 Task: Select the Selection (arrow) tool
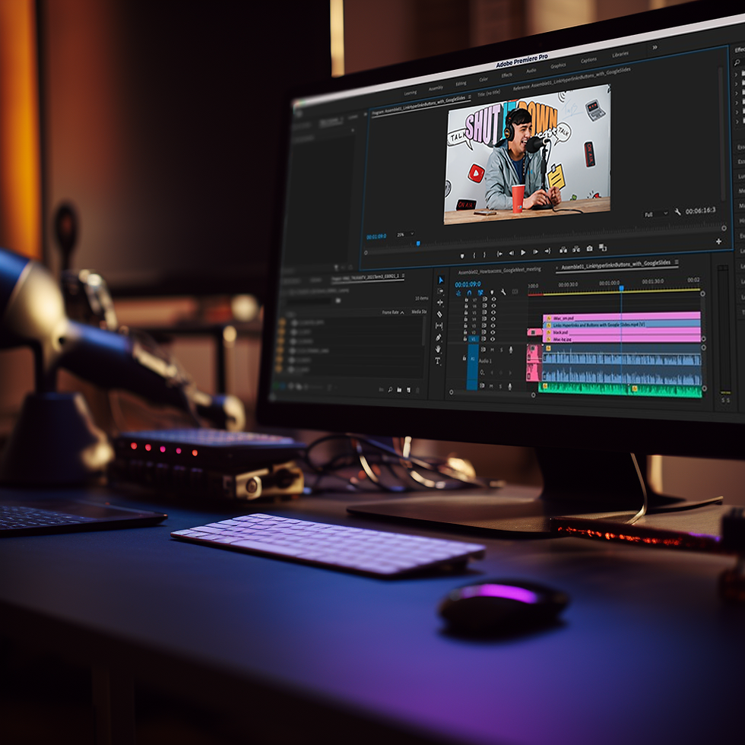pyautogui.click(x=441, y=281)
